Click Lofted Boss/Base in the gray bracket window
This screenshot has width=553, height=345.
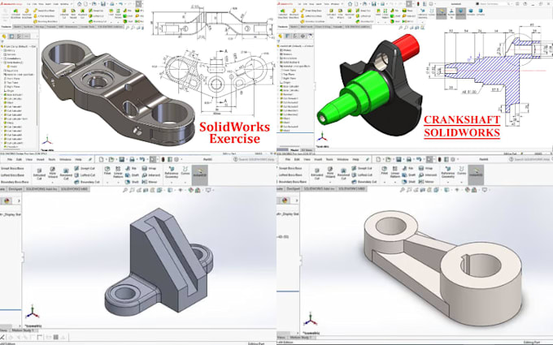pos(12,175)
